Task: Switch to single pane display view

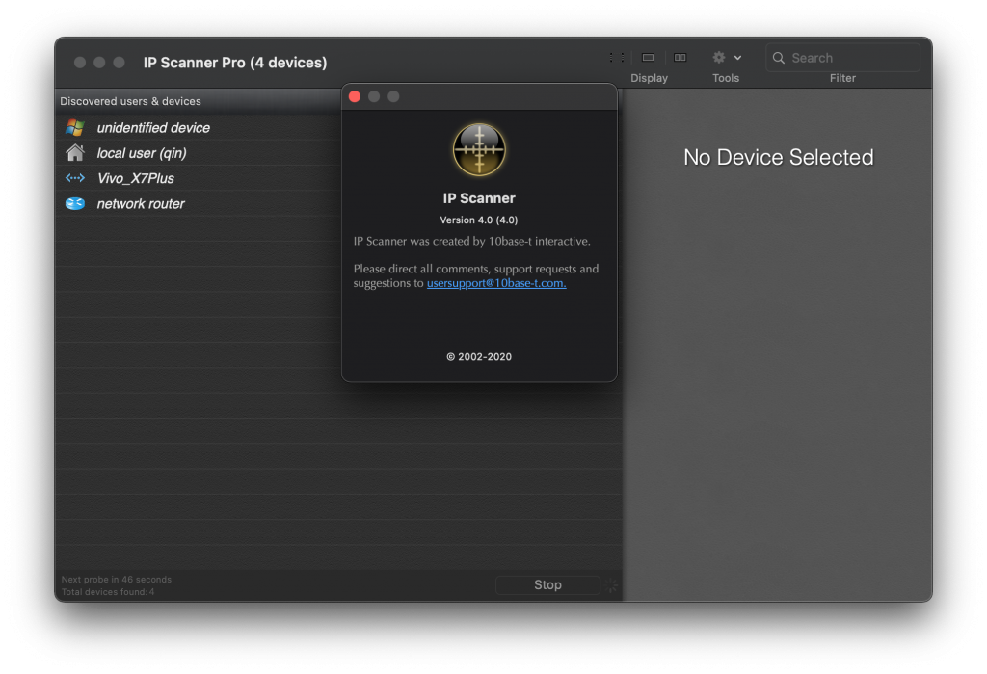Action: [648, 58]
